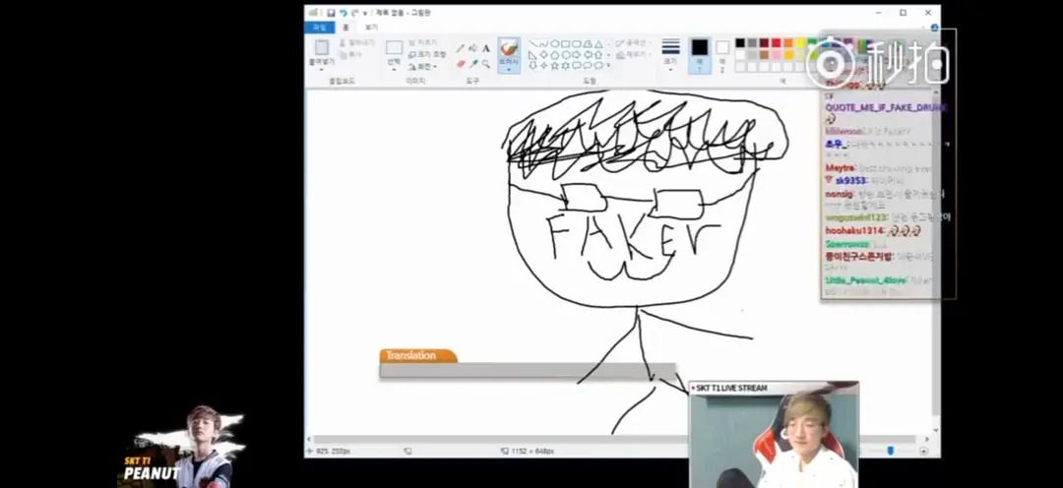Click the Resize command in the image group

pyautogui.click(x=427, y=54)
